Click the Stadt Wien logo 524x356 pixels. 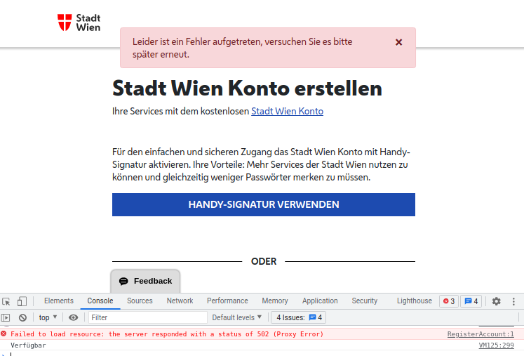coord(79,22)
